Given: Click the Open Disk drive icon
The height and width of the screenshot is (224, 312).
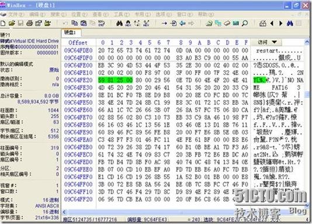Looking at the screenshot, I should tap(227, 23).
